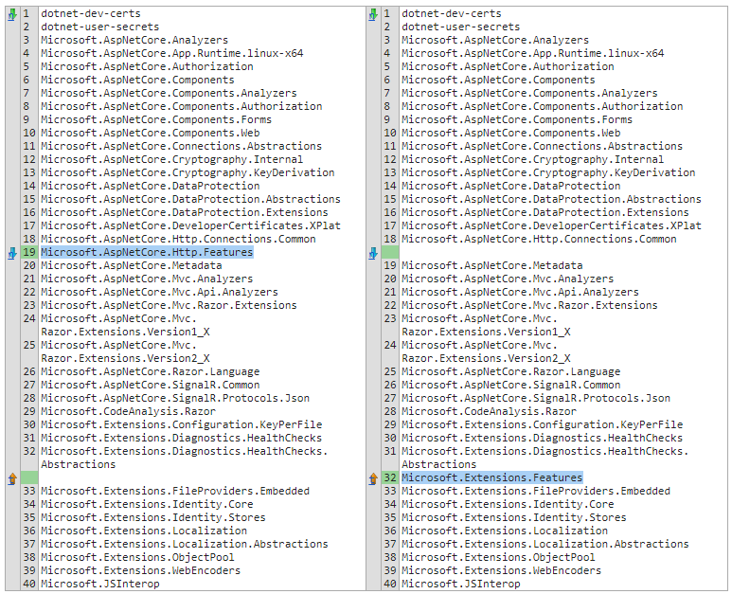The width and height of the screenshot is (732, 594).
Task: Click Microsoft.AspNetCore.Components line 6 in right pane
Action: [498, 80]
